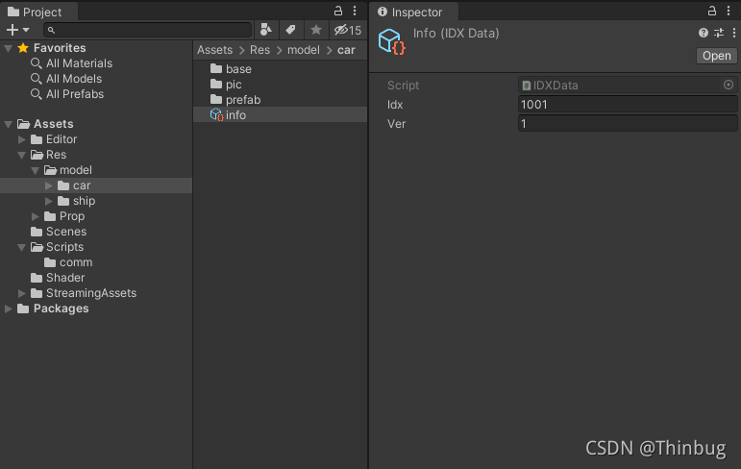
Task: Select the Prop folder
Action: click(72, 216)
